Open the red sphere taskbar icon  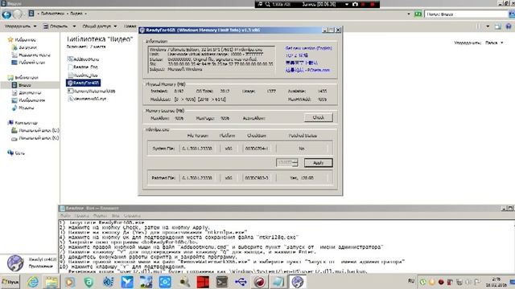[x=259, y=282]
